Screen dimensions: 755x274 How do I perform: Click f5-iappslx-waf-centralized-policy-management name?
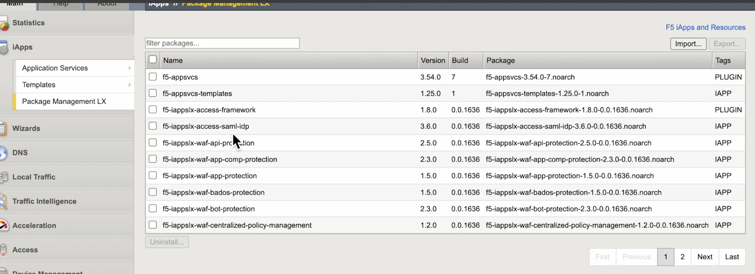(x=237, y=225)
